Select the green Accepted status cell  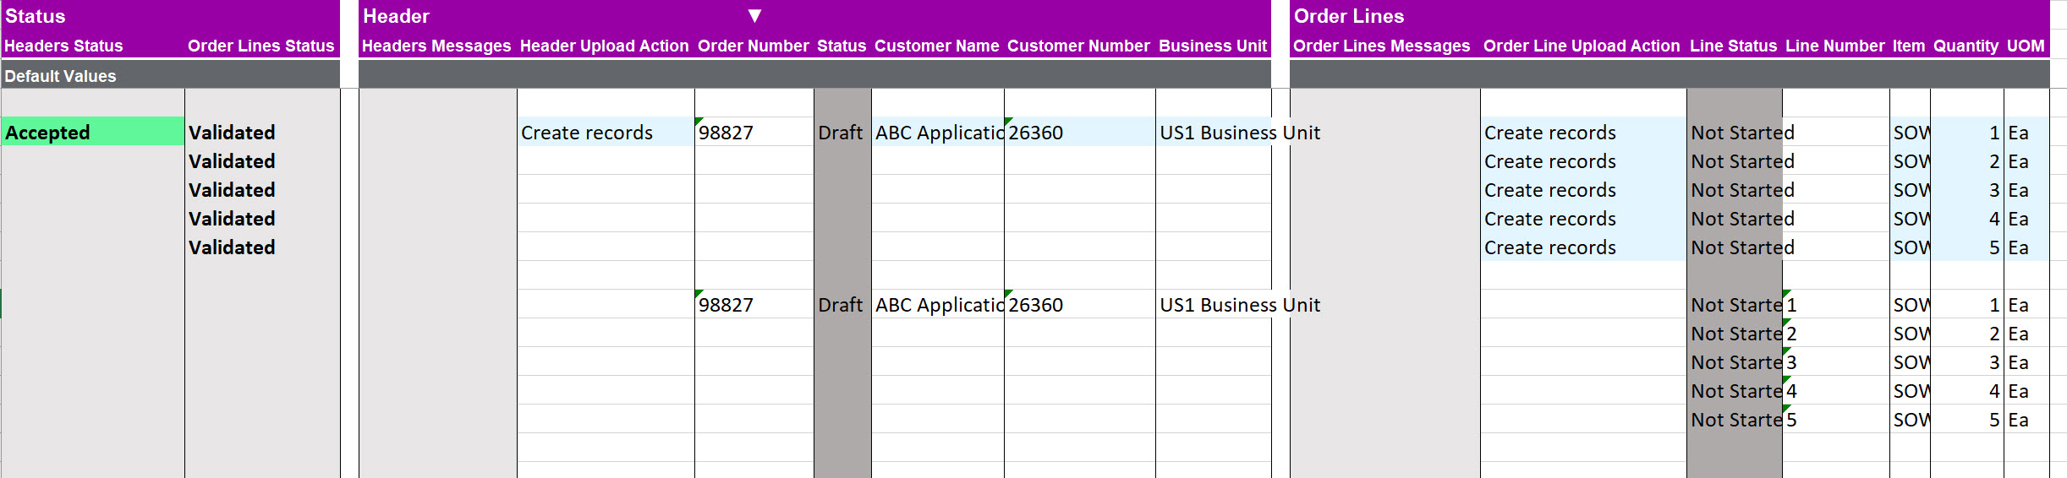[x=93, y=133]
